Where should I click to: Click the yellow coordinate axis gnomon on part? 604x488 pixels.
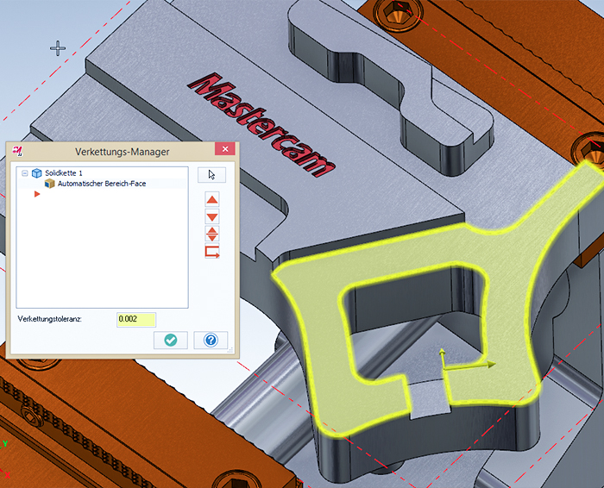(444, 364)
